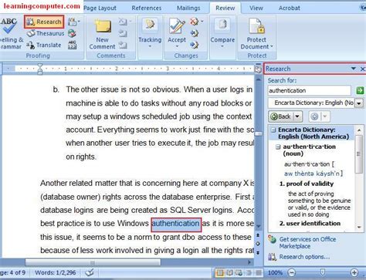
Task: Click the Search for text field
Action: click(x=309, y=90)
